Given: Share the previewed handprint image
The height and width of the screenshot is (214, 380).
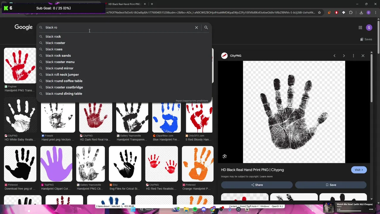Looking at the screenshot, I should (257, 185).
